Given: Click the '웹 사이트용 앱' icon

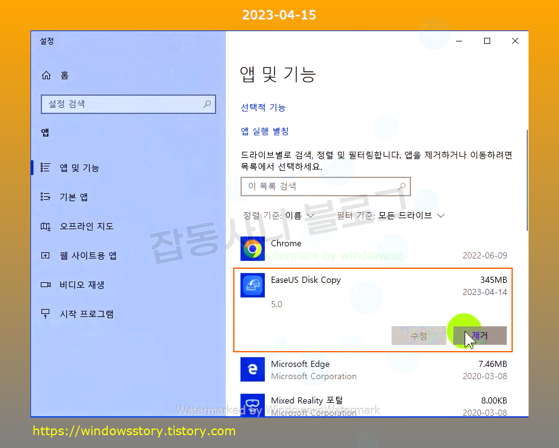Looking at the screenshot, I should pos(46,255).
